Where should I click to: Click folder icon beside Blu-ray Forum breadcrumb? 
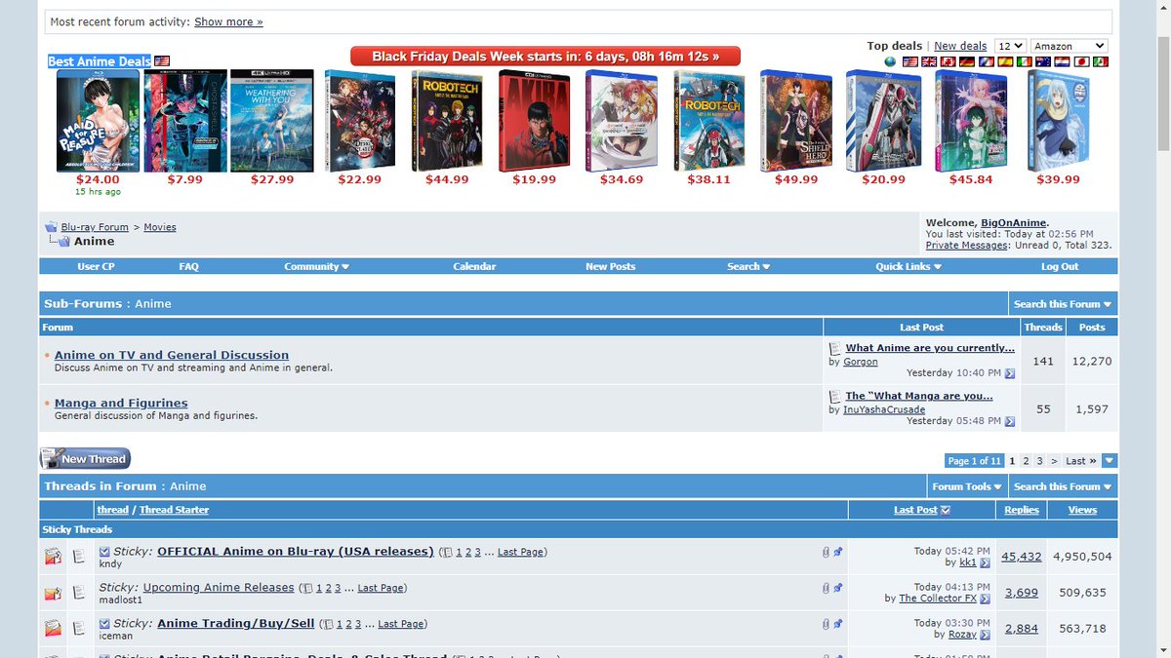point(51,227)
